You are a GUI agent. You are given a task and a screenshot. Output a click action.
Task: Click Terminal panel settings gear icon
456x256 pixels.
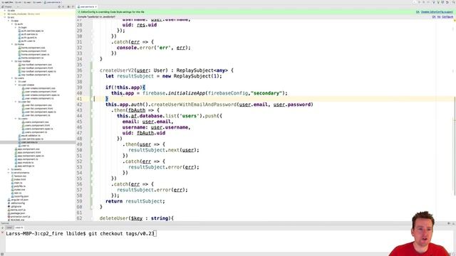click(x=449, y=223)
